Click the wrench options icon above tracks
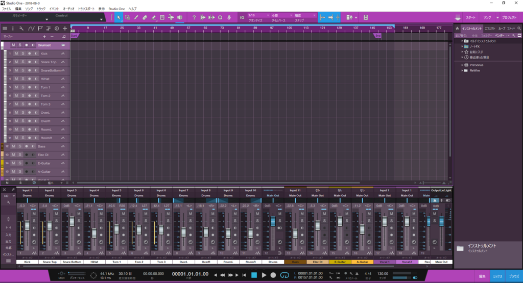 pyautogui.click(x=21, y=29)
